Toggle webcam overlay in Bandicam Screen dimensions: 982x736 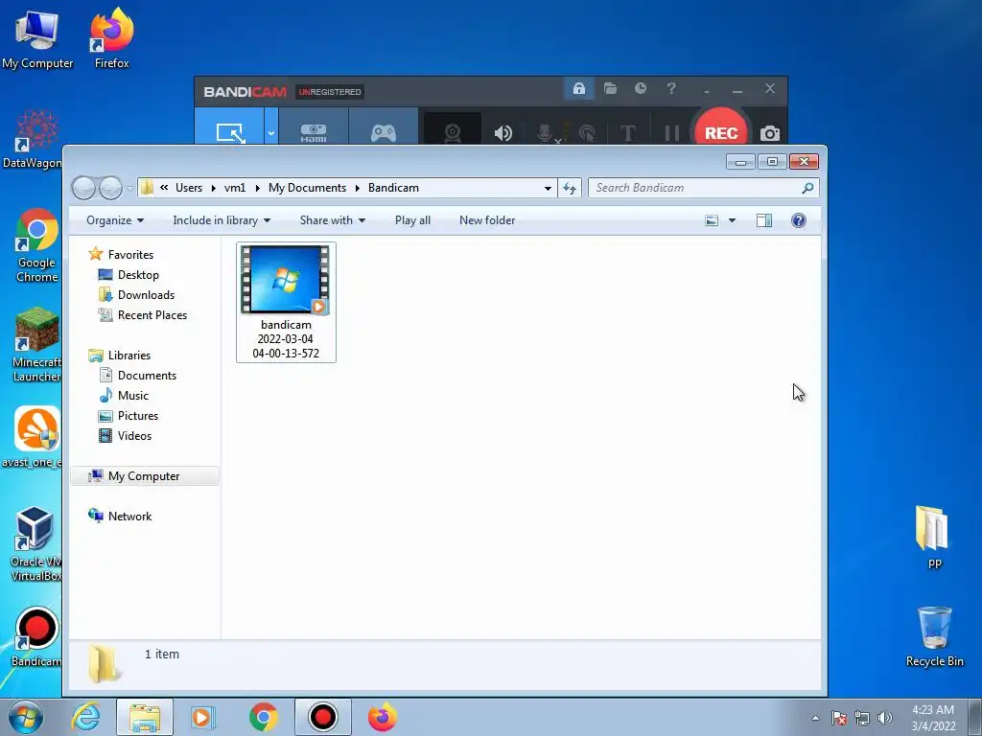point(453,132)
